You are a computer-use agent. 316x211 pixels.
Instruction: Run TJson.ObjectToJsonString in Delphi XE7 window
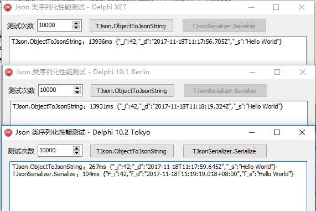click(131, 26)
